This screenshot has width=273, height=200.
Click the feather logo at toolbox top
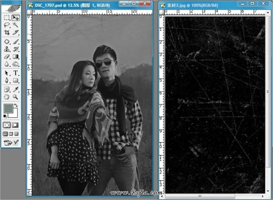pyautogui.click(x=13, y=9)
